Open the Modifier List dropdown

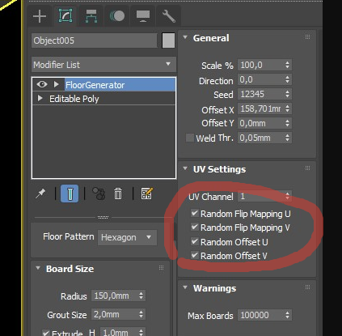(103, 64)
